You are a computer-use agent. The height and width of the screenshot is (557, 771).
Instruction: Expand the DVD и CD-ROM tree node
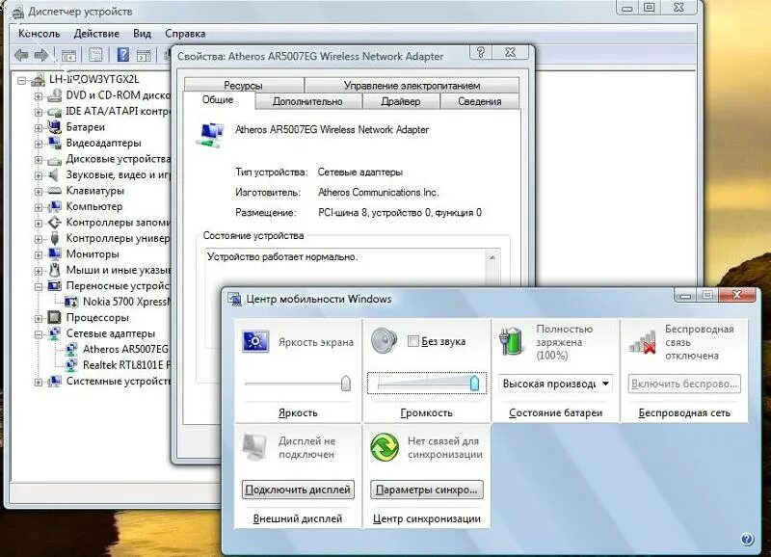[38, 96]
